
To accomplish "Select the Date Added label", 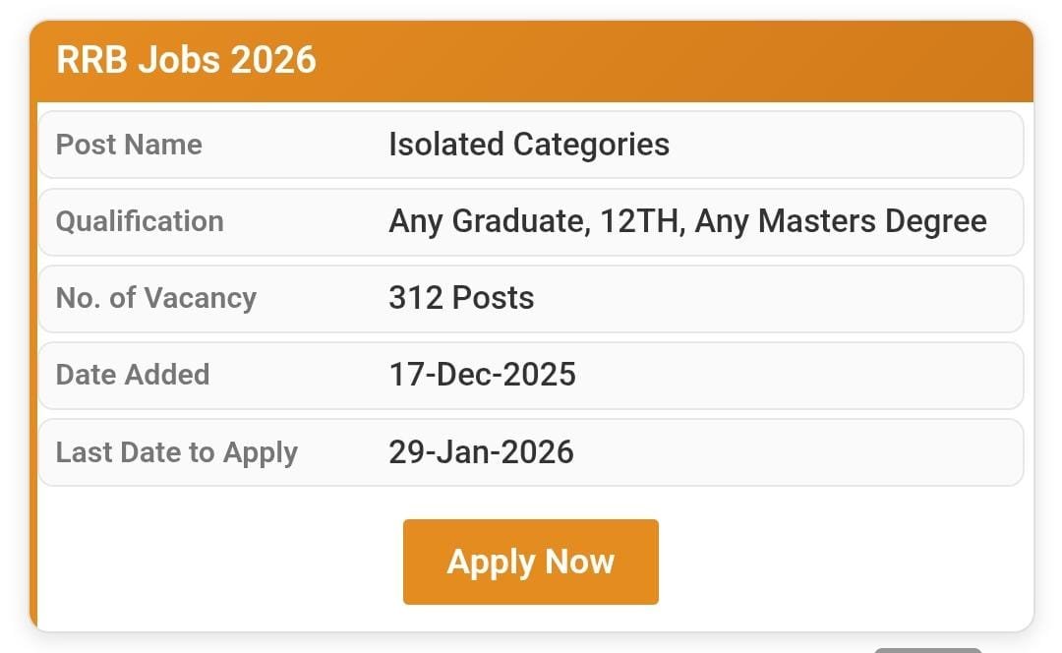I will coord(133,375).
